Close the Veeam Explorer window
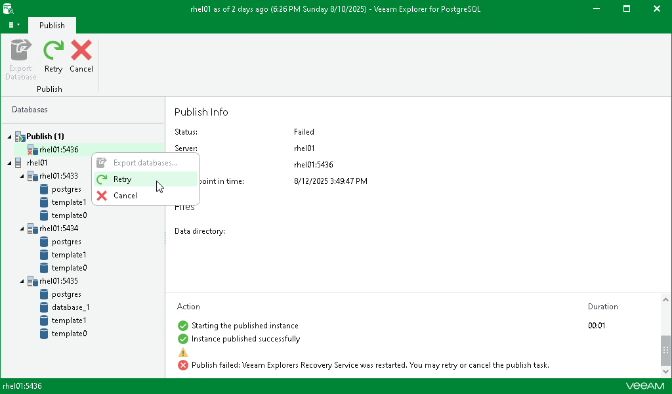672x394 pixels. click(x=656, y=9)
